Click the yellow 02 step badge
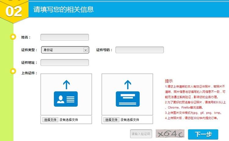Screen dimensions: 229x141 click(14, 11)
